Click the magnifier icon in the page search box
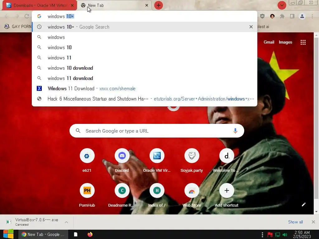 [78, 131]
